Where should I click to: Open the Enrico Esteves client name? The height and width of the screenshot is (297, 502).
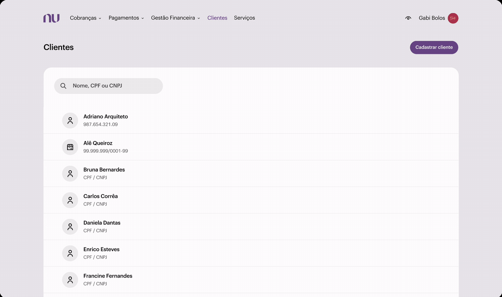(x=101, y=249)
